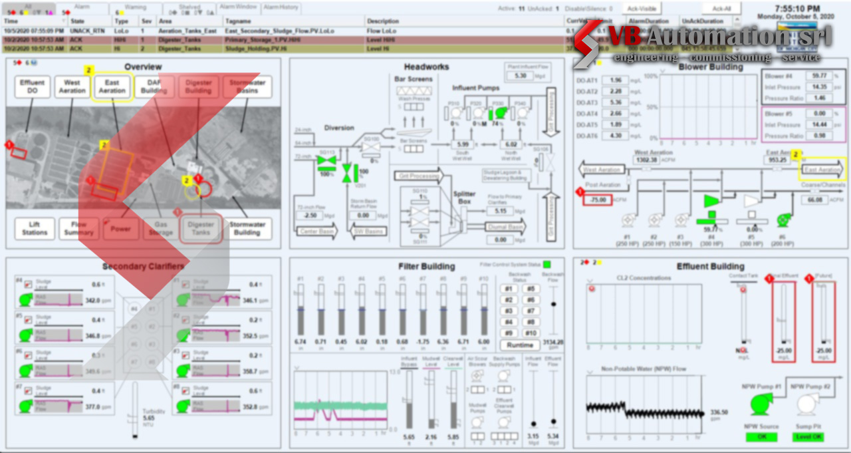This screenshot has height=453, width=851.
Task: Open the Alarm History tab
Action: tap(281, 8)
